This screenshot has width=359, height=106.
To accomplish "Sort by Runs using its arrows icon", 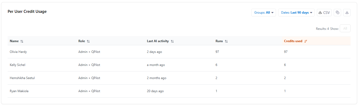I will (226, 41).
